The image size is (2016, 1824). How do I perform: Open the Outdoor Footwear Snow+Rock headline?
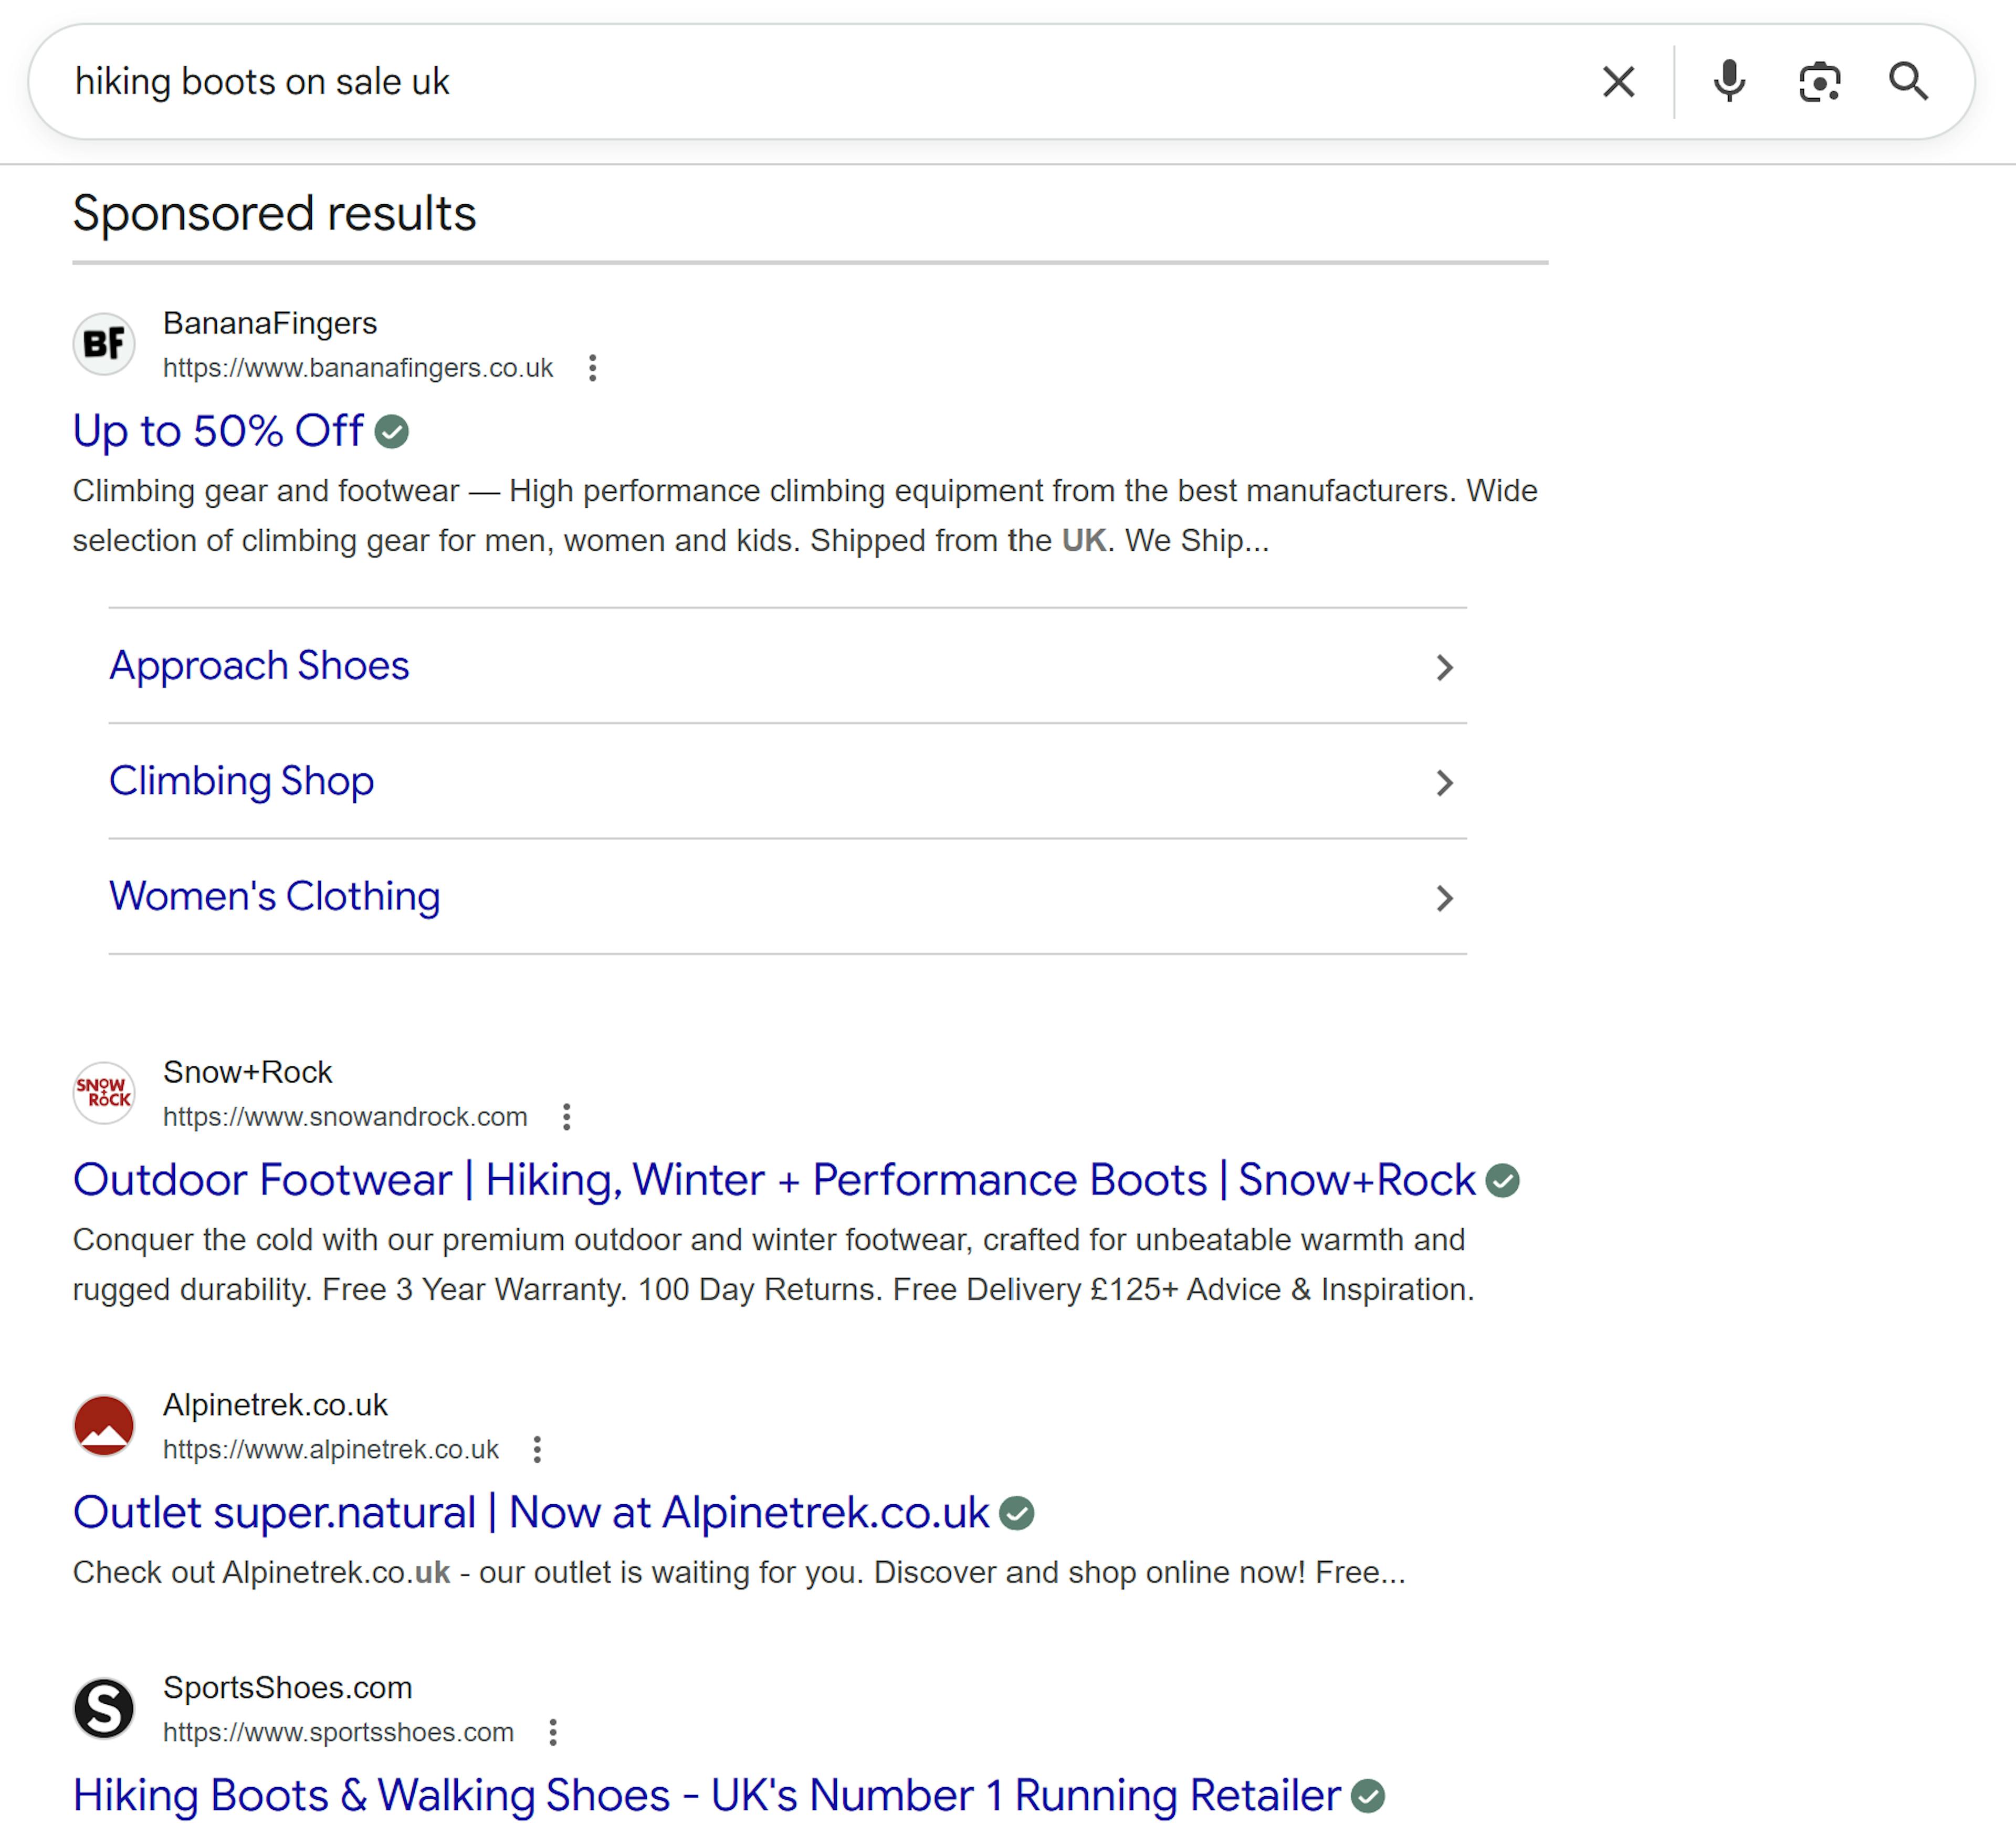[x=773, y=1180]
